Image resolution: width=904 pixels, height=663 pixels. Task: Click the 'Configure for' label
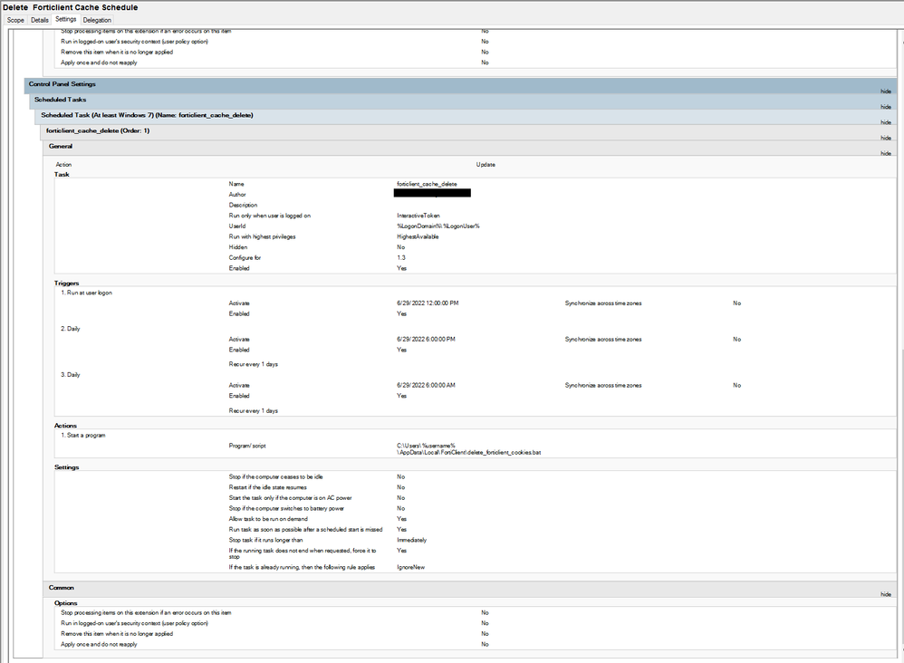click(x=245, y=258)
